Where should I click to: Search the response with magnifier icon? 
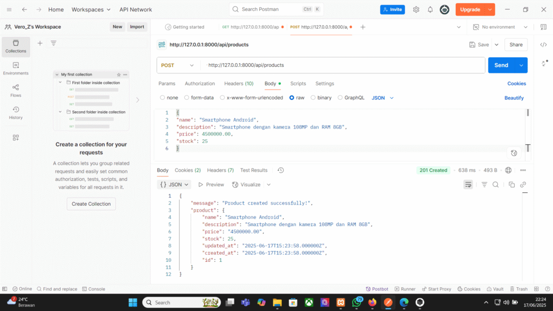(495, 185)
